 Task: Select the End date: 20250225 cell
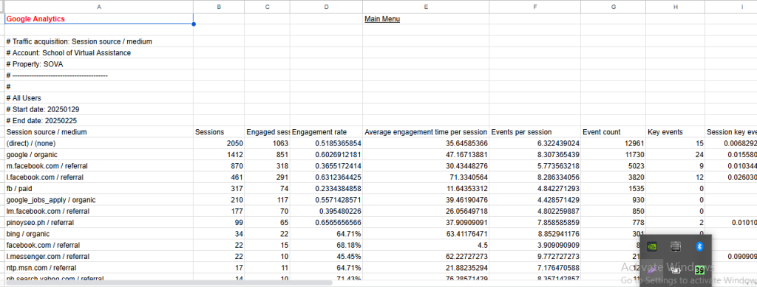click(x=99, y=121)
